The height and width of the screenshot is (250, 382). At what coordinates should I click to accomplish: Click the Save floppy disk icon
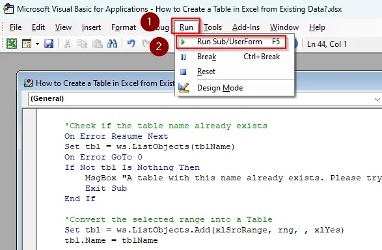pyautogui.click(x=49, y=44)
